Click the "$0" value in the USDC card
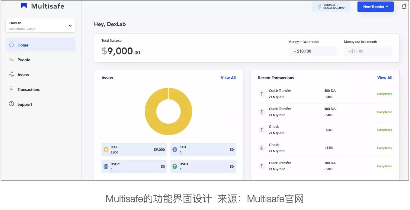This screenshot has width=410, height=210. coord(163,166)
